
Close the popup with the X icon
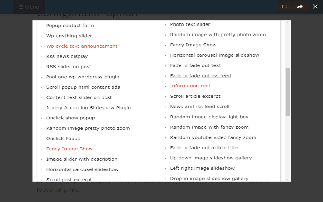(x=315, y=6)
